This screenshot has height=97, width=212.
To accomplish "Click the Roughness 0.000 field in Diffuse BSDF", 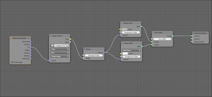I will [x=131, y=32].
